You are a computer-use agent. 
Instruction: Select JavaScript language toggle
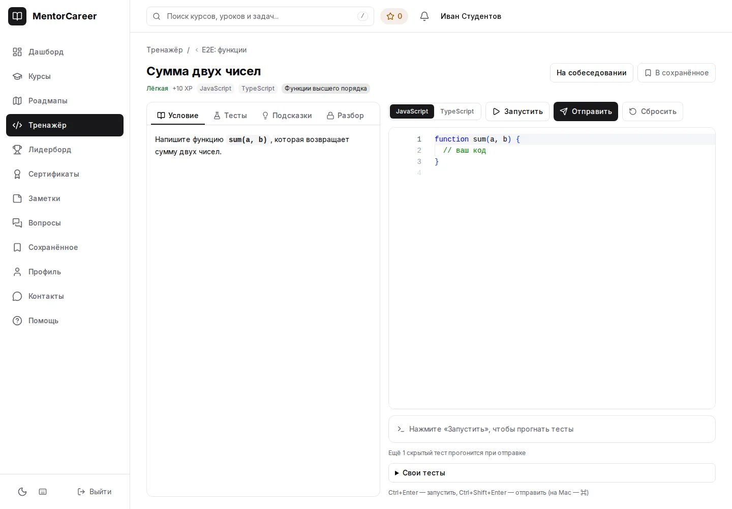click(x=412, y=111)
